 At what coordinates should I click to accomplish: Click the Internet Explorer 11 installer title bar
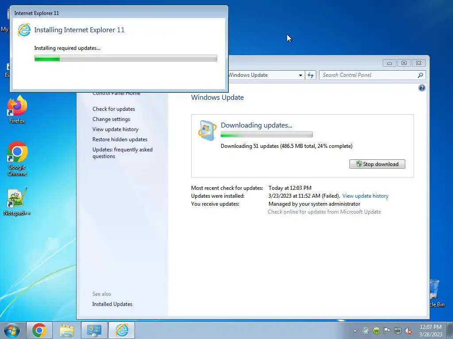point(119,13)
